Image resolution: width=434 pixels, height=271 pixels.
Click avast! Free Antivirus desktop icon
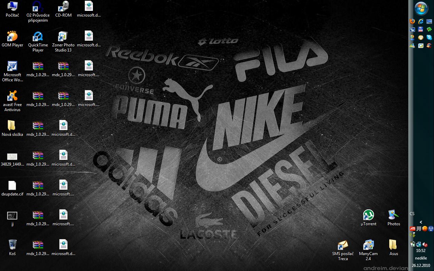coord(13,101)
